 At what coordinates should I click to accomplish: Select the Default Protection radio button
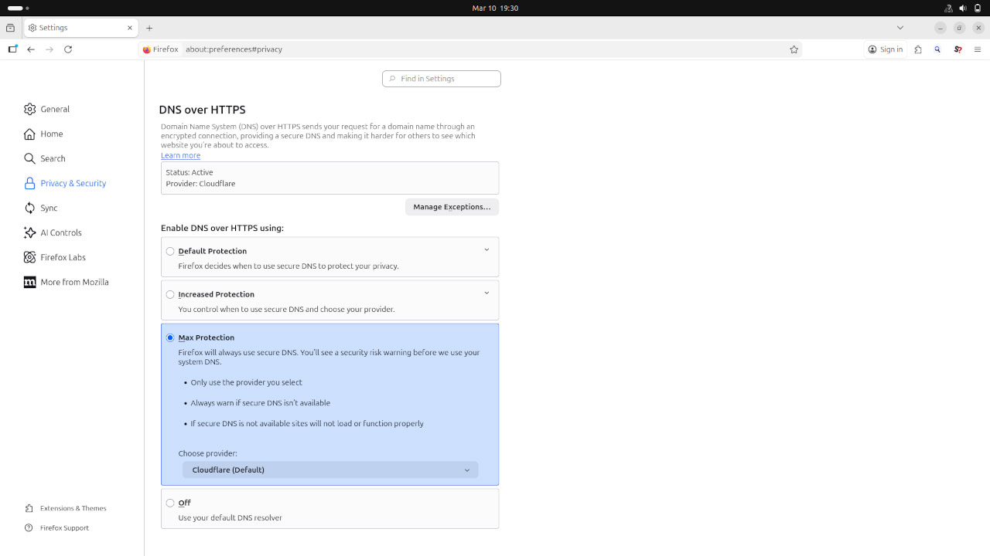pos(170,251)
